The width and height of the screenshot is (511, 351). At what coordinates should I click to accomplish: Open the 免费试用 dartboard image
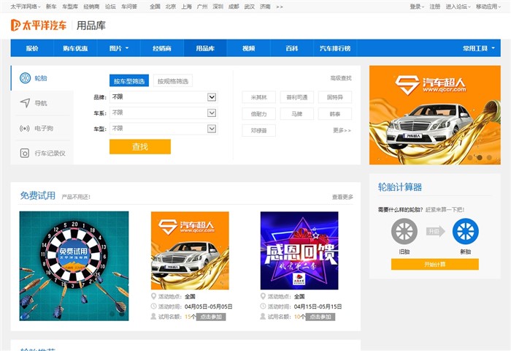pyautogui.click(x=74, y=266)
